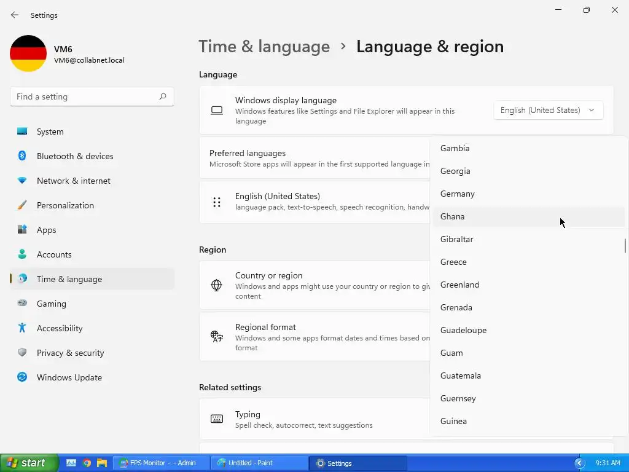Click the globe icon for Country or region
Screen dimensions: 629x472
coord(216,285)
